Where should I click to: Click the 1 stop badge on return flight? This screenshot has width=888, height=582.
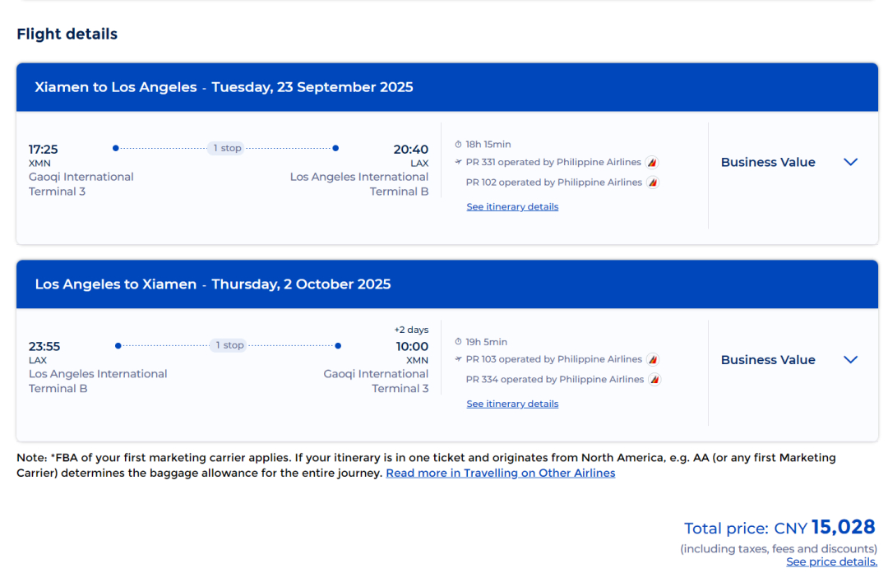(x=229, y=346)
